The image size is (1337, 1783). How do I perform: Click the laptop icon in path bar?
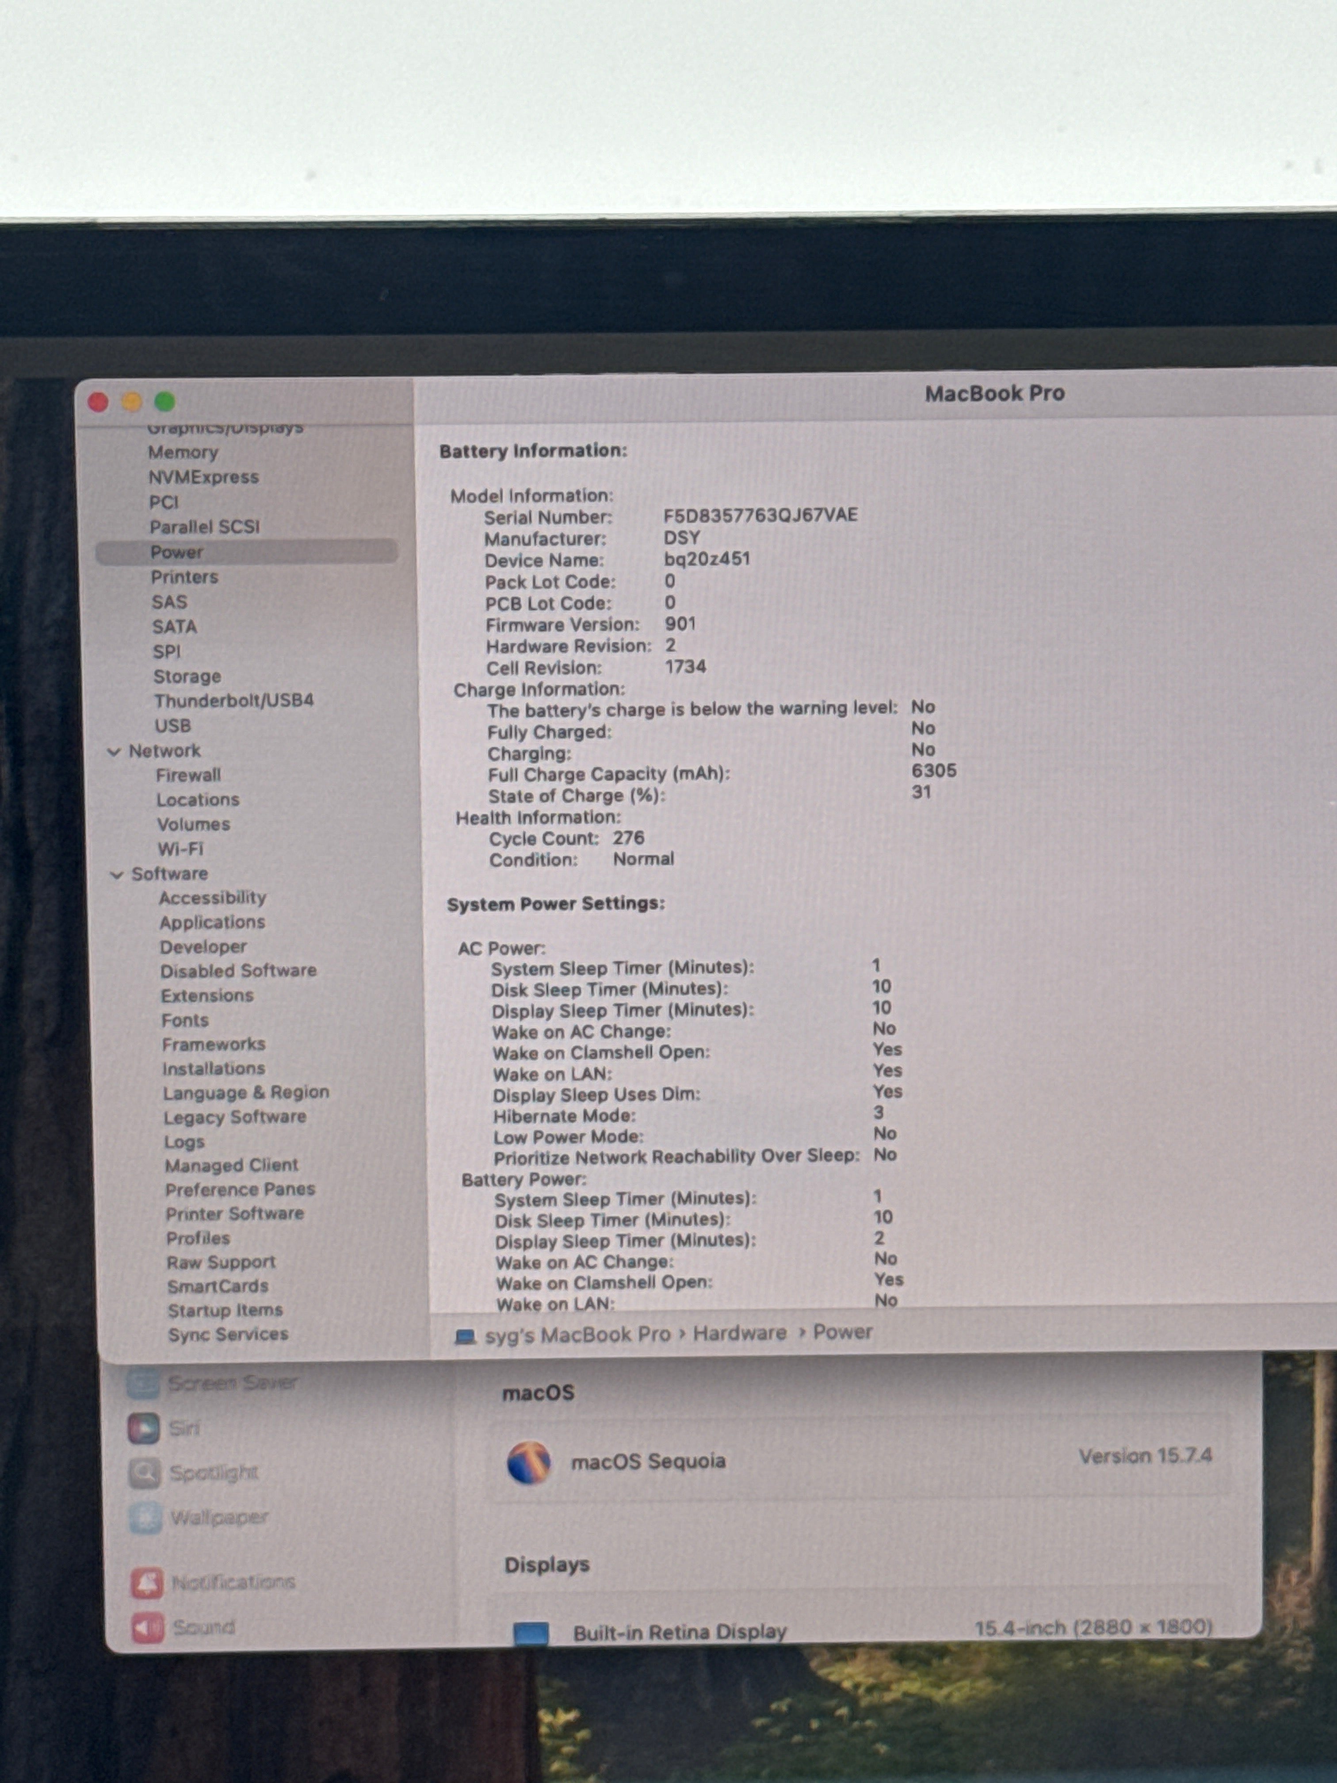point(465,1336)
